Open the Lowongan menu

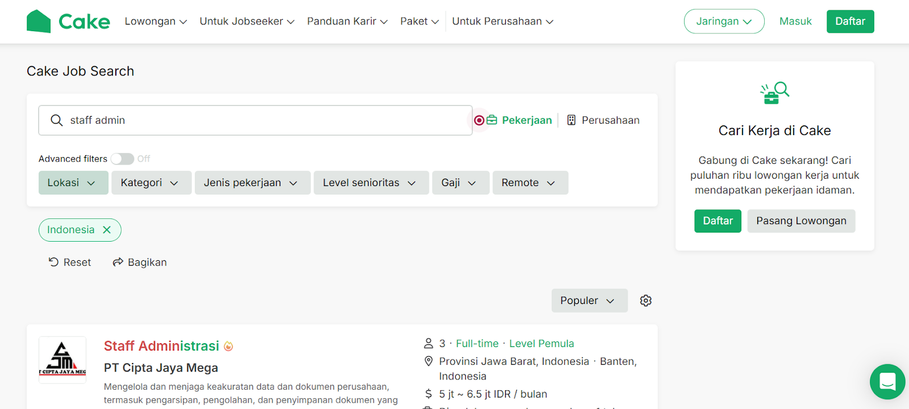[x=156, y=22]
